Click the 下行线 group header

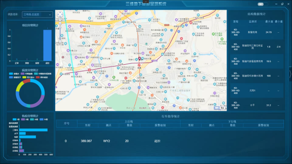(x=232, y=122)
